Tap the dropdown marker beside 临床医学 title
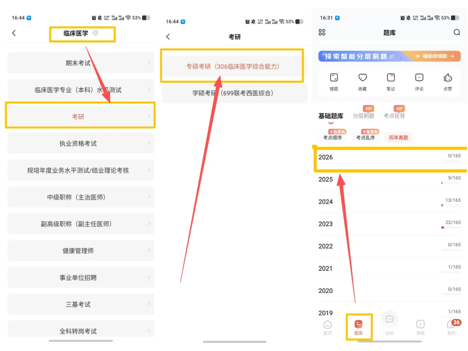This screenshot has height=351, width=468. click(95, 33)
